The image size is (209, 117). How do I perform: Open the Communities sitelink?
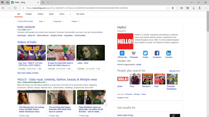click(80, 35)
